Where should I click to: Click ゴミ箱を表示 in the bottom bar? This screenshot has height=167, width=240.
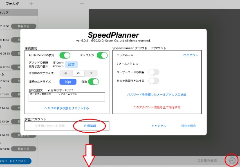207,161
